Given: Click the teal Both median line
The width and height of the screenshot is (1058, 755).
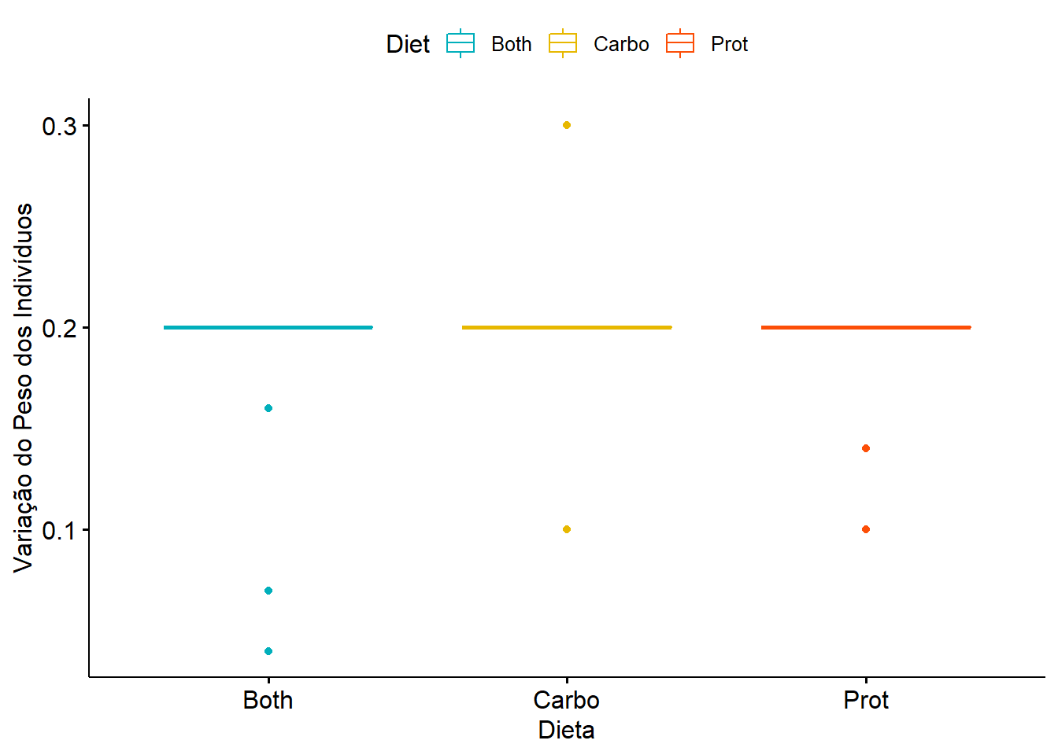Looking at the screenshot, I should point(268,327).
